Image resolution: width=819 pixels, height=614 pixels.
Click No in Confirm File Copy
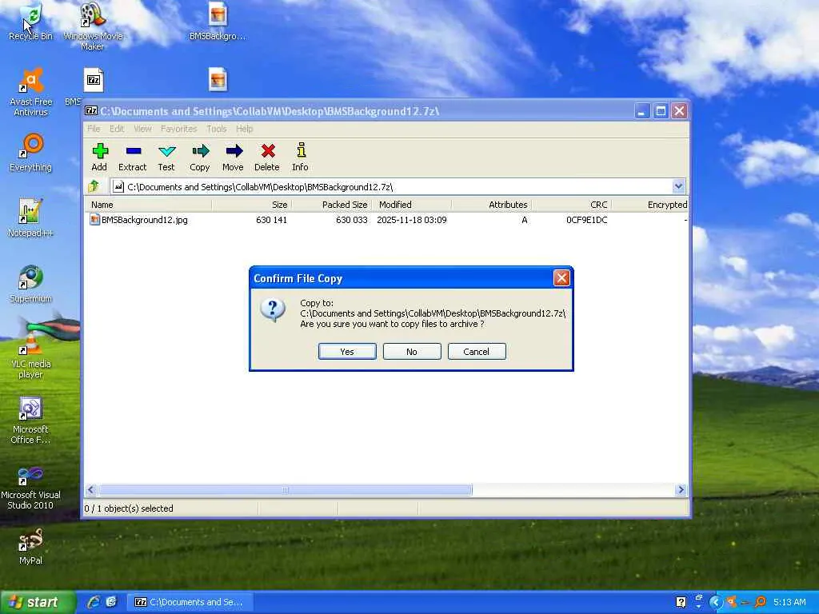tap(412, 352)
